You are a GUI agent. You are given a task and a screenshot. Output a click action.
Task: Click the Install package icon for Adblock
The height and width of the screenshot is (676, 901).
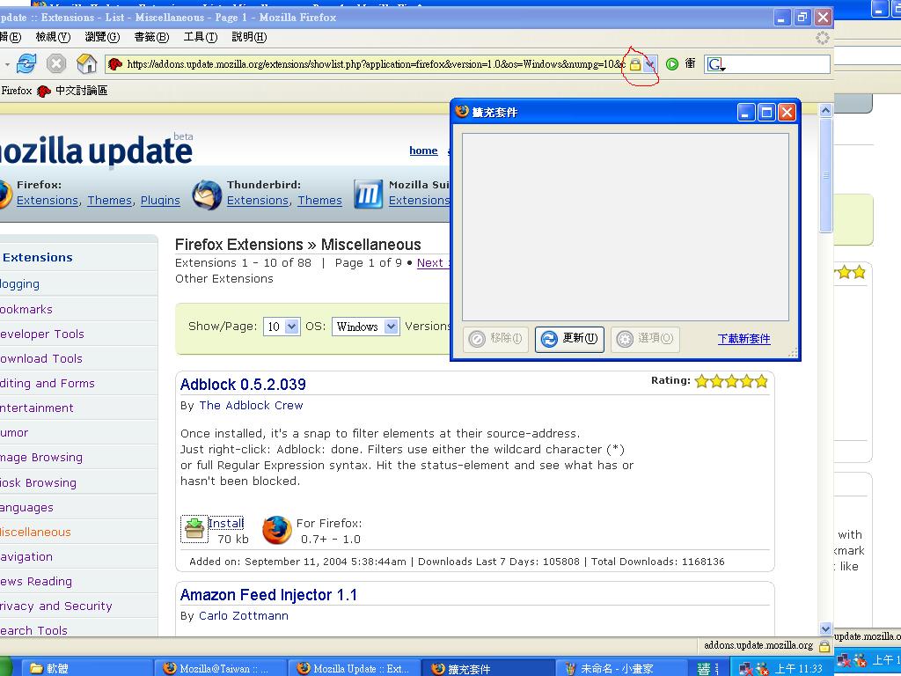click(x=194, y=529)
